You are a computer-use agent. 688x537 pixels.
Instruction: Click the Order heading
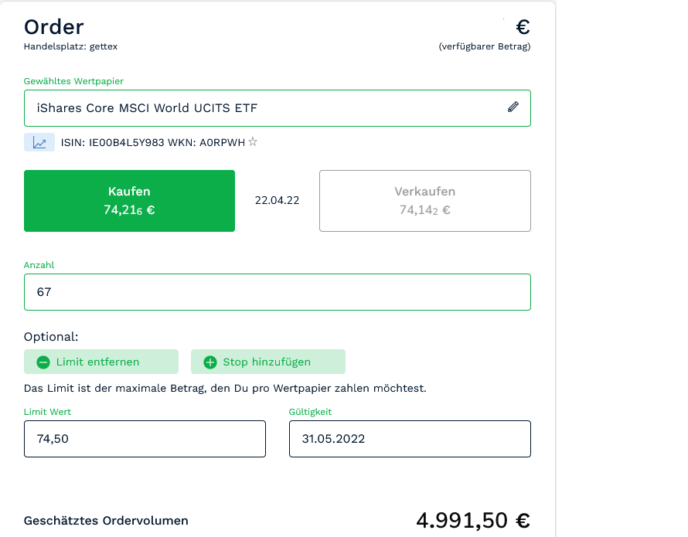53,26
